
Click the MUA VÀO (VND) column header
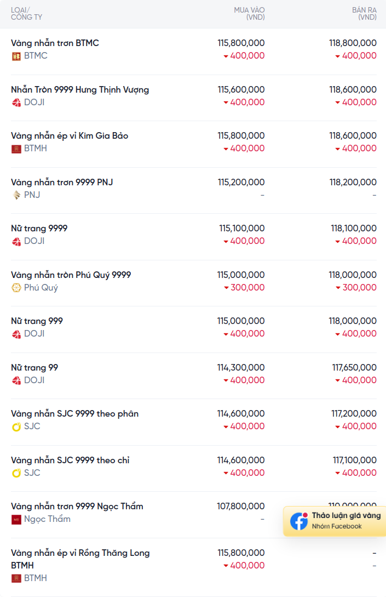[249, 14]
